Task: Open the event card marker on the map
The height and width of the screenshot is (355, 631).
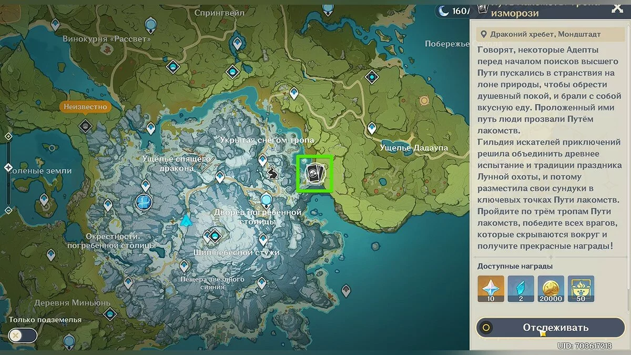Action: [314, 173]
